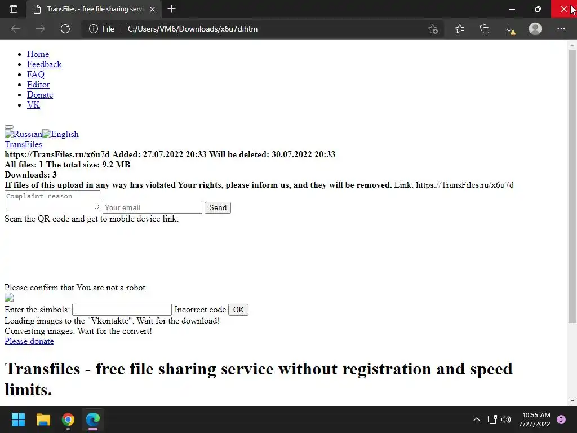The image size is (577, 433).
Task: Open the Favorites list icon
Action: click(x=460, y=29)
